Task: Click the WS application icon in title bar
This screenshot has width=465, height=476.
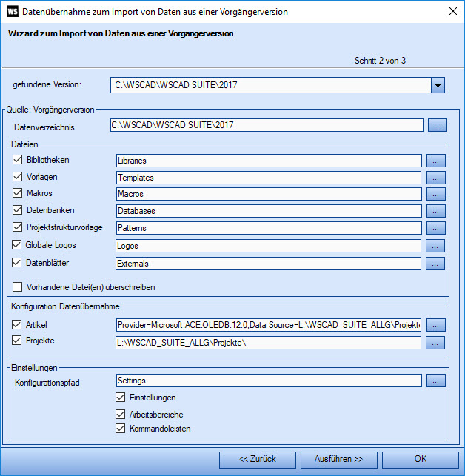Action: (x=13, y=12)
